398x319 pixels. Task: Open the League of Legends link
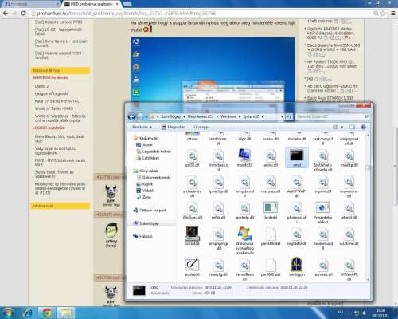pyautogui.click(x=52, y=93)
